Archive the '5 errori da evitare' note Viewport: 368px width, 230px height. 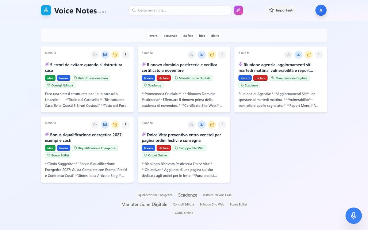point(115,55)
